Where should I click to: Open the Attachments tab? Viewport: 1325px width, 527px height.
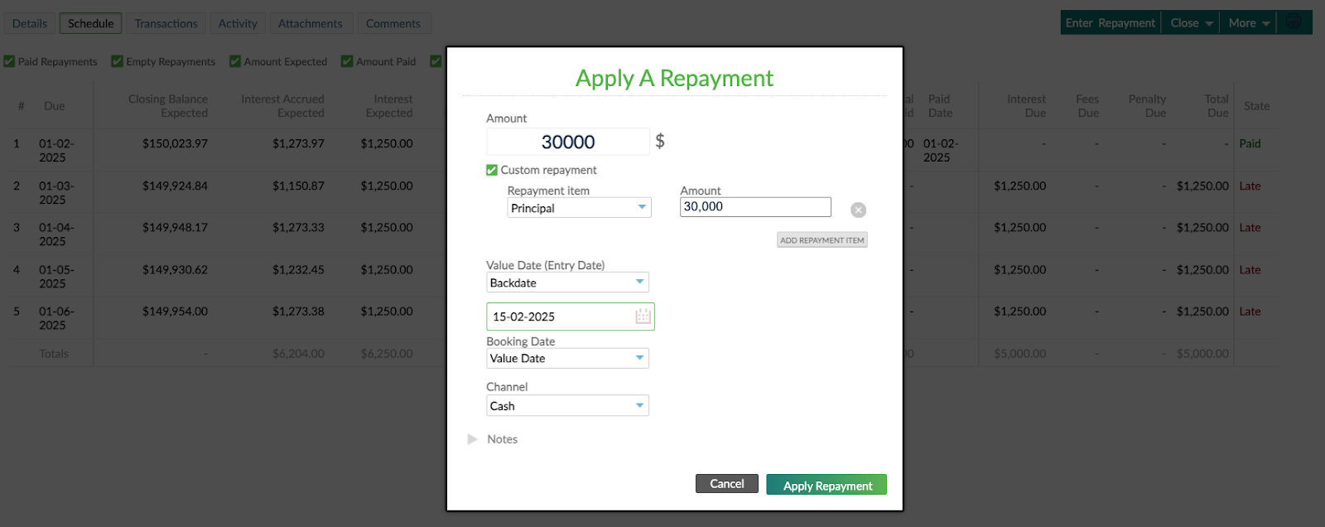pyautogui.click(x=311, y=23)
